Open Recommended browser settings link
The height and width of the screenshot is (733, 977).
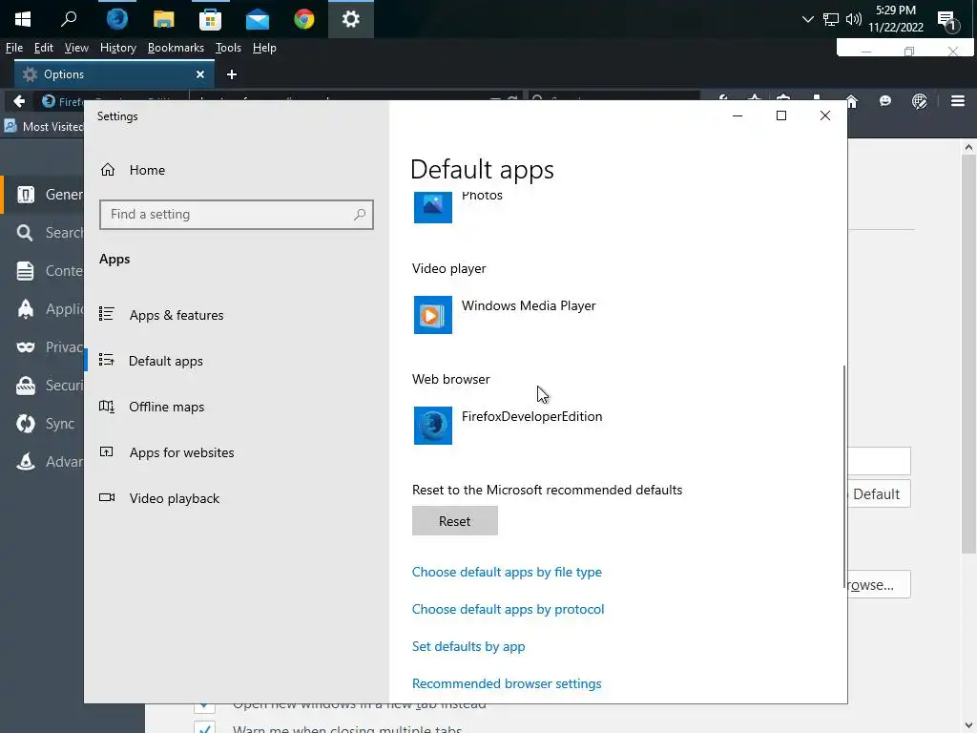(507, 683)
